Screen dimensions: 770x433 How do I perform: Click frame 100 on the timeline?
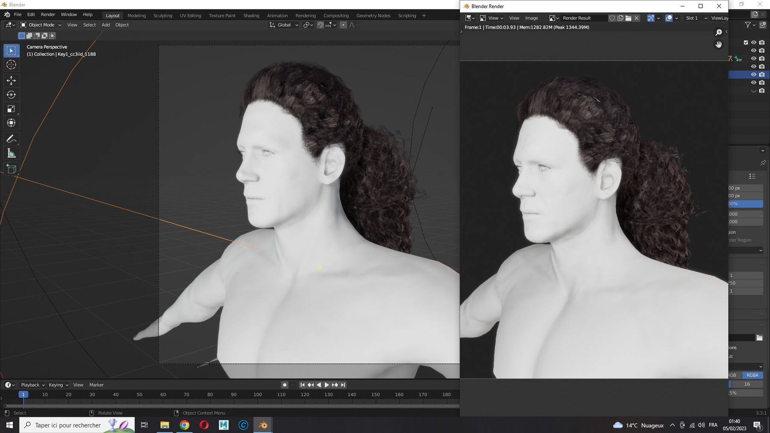tap(258, 395)
